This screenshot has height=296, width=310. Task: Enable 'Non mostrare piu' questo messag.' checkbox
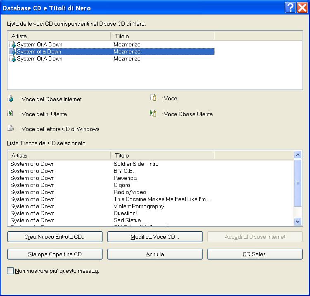(x=10, y=271)
